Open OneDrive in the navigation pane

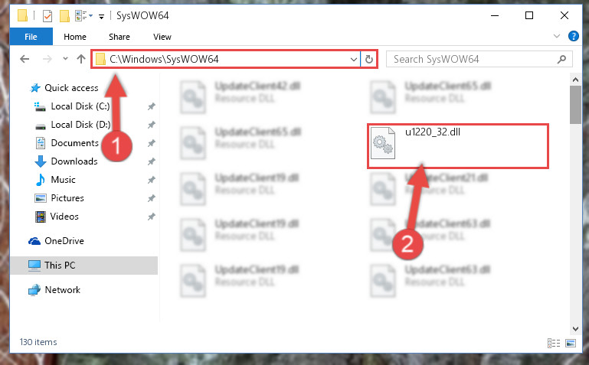tap(64, 241)
